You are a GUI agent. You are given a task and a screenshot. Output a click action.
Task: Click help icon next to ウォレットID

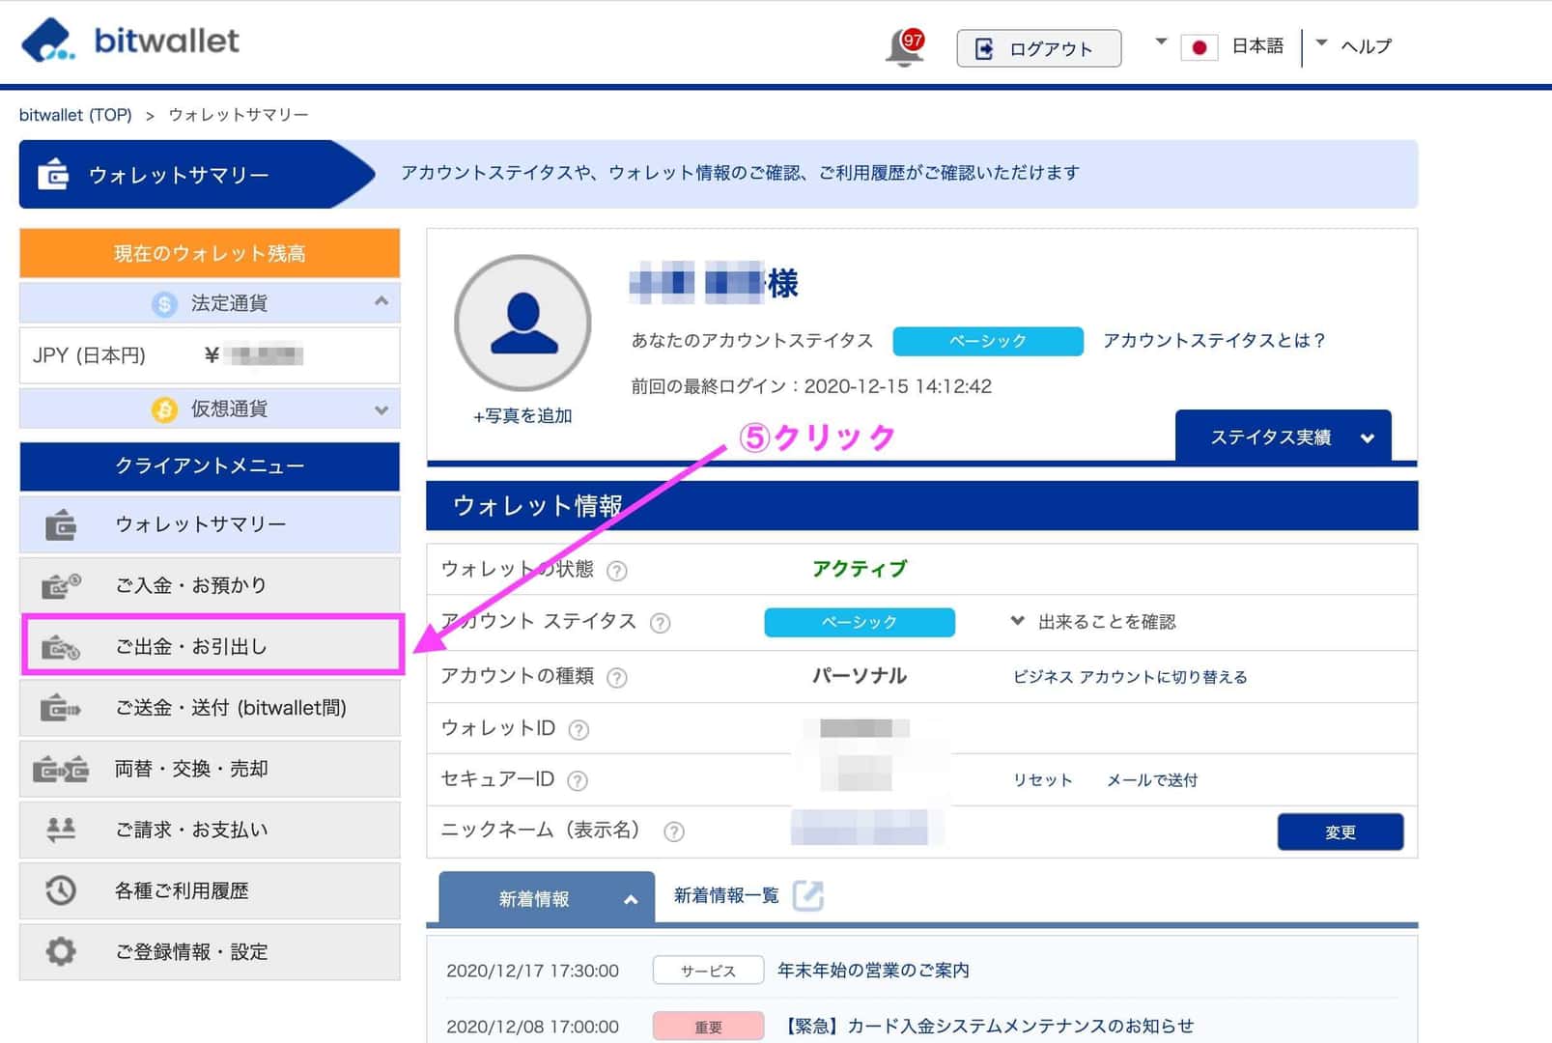(578, 730)
